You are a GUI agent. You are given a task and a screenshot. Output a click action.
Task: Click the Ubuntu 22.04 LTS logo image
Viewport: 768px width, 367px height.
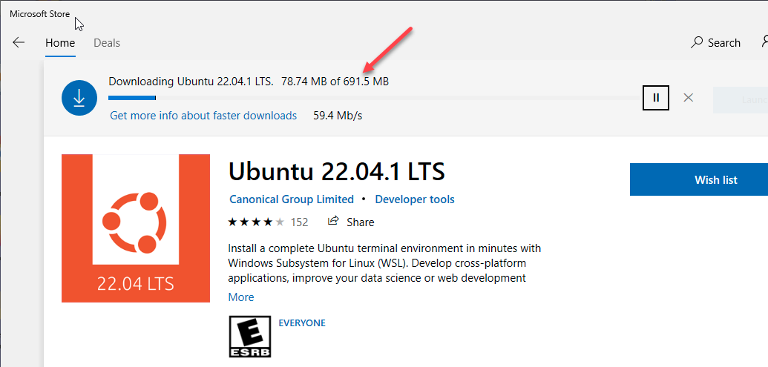click(136, 228)
